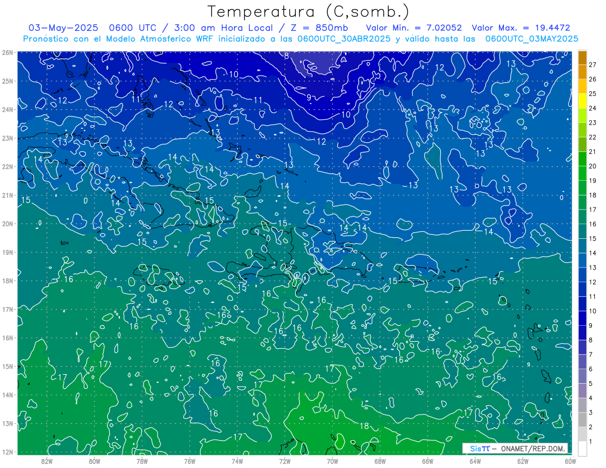Click the color scale label 6
The width and height of the screenshot is (606, 468).
pos(591,369)
